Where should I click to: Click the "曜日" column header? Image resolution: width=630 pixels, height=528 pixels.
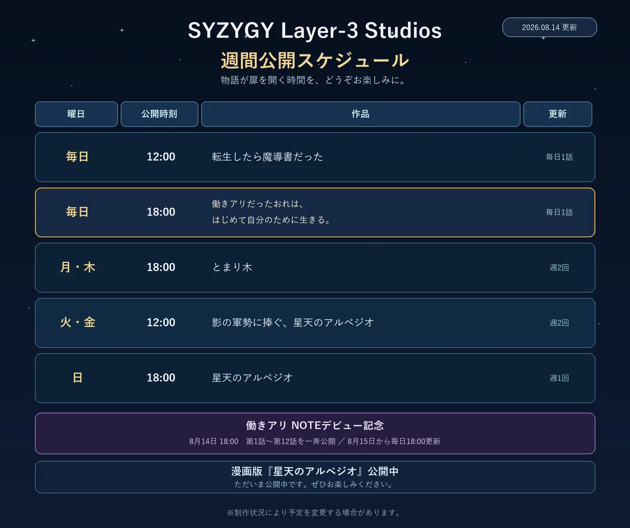pos(76,114)
